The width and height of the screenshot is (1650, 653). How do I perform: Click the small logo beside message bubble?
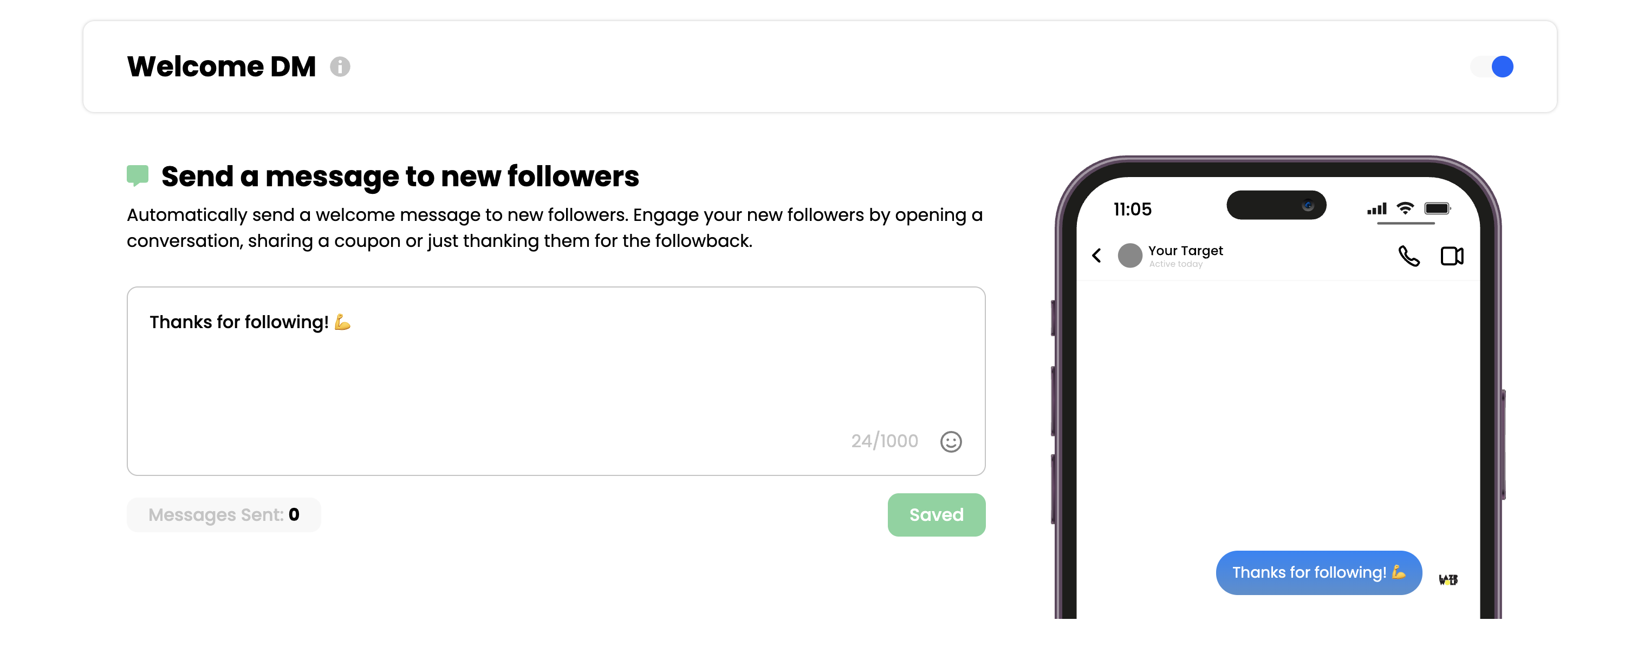point(1447,579)
